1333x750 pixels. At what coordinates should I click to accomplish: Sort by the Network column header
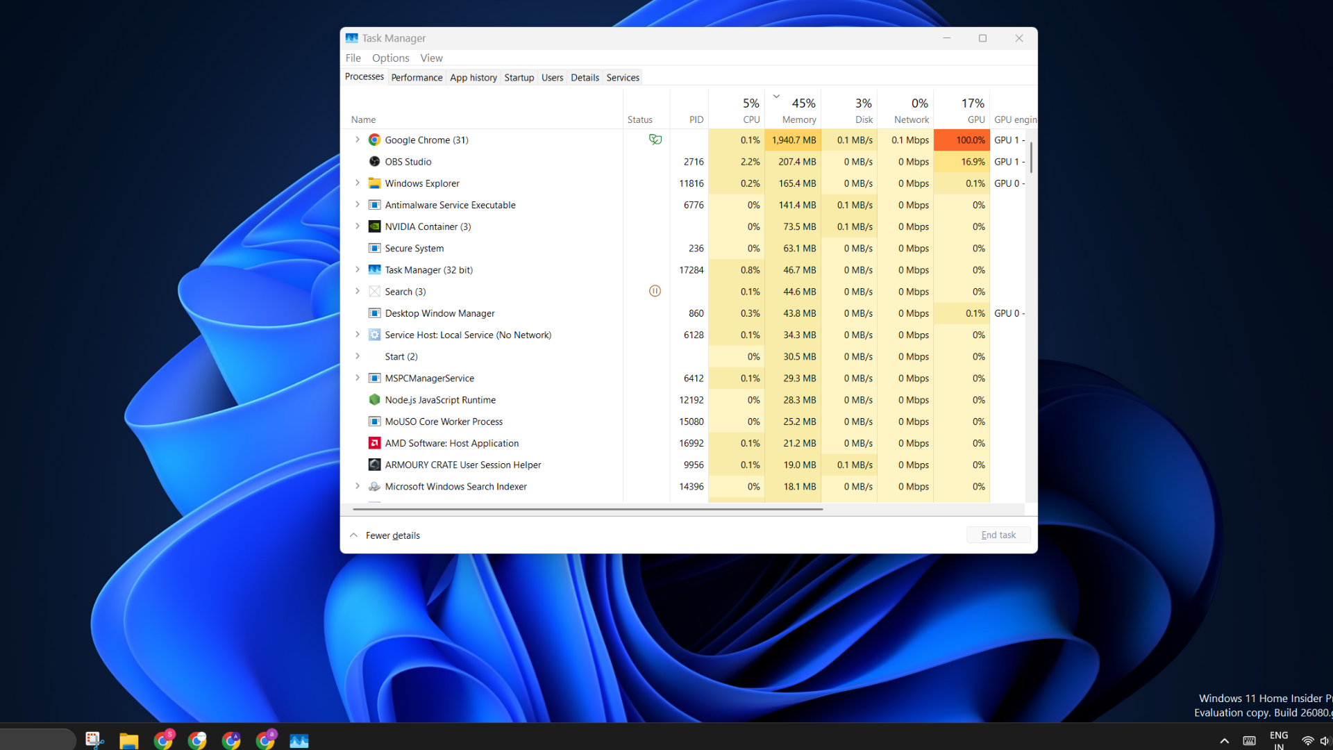point(905,110)
